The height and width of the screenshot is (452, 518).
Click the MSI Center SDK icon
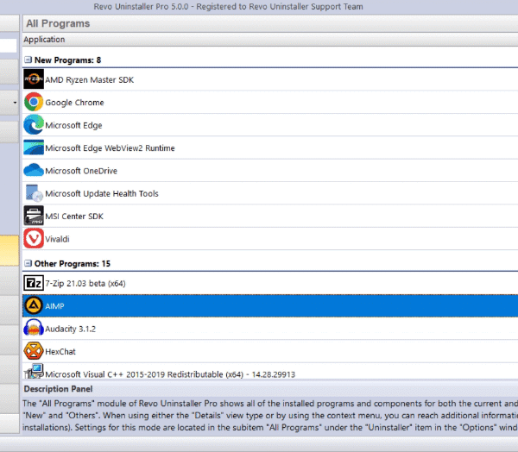coord(34,216)
